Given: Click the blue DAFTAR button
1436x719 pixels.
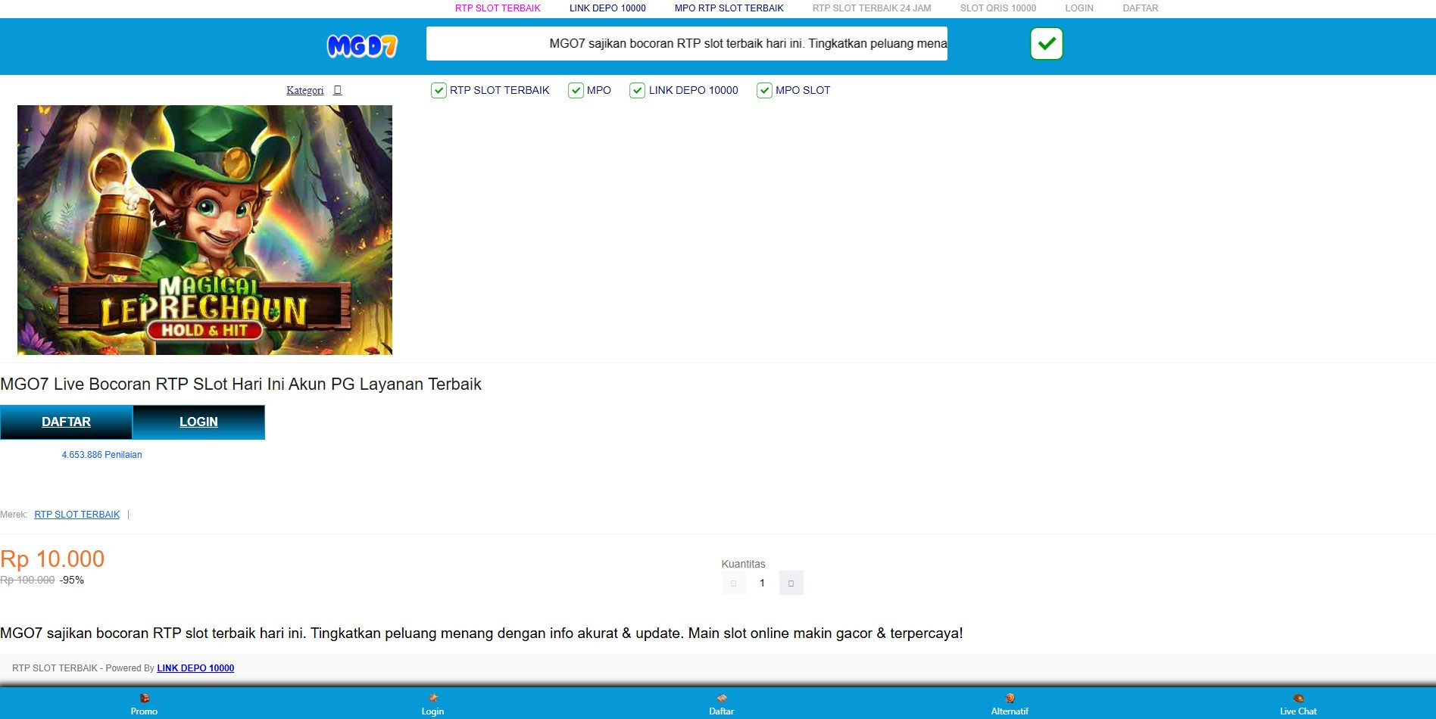Looking at the screenshot, I should (x=66, y=422).
